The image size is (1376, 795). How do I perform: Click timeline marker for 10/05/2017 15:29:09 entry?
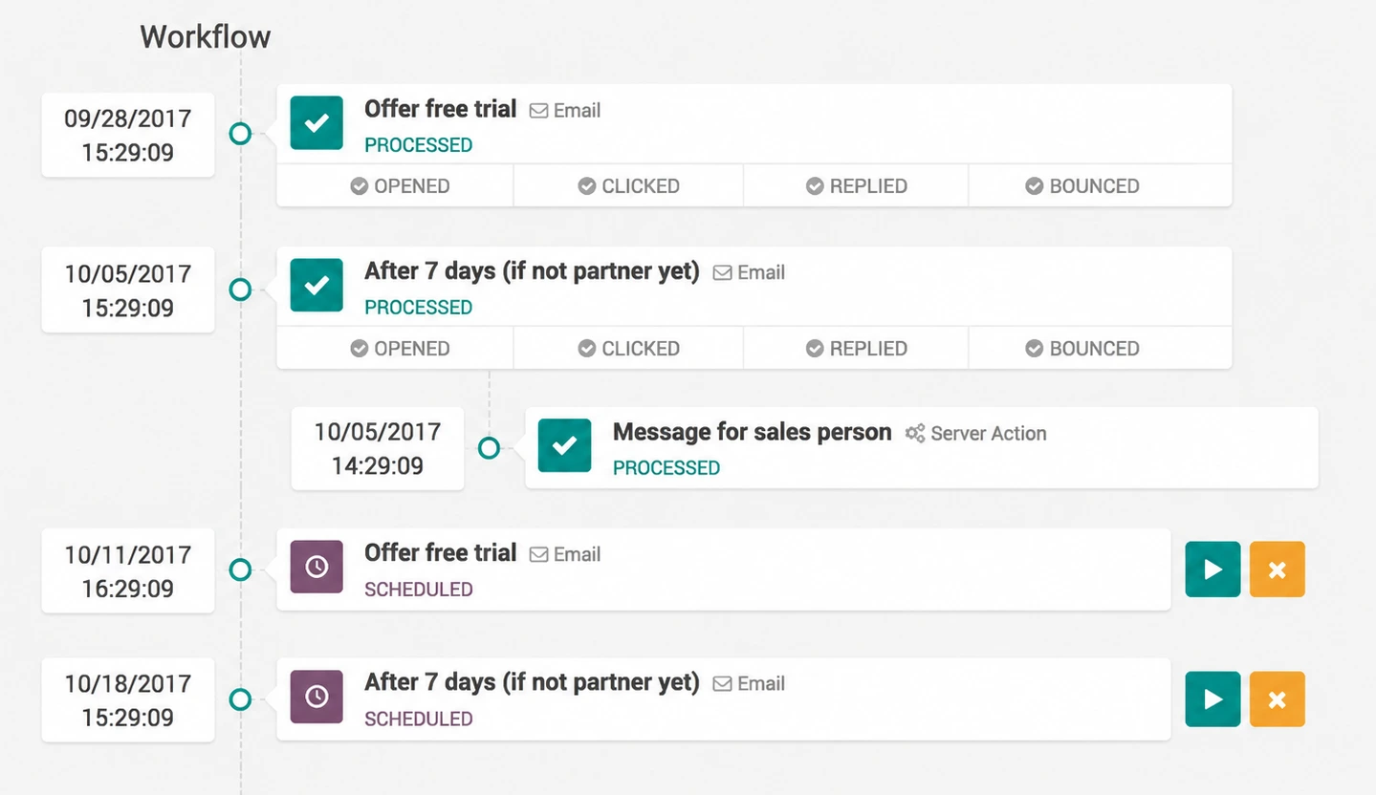(240, 289)
